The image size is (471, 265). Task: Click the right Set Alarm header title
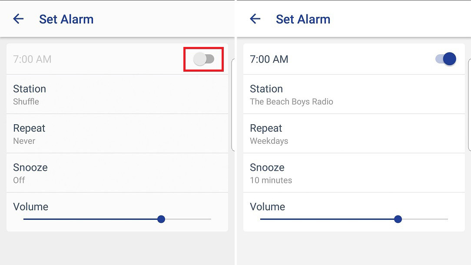point(303,19)
